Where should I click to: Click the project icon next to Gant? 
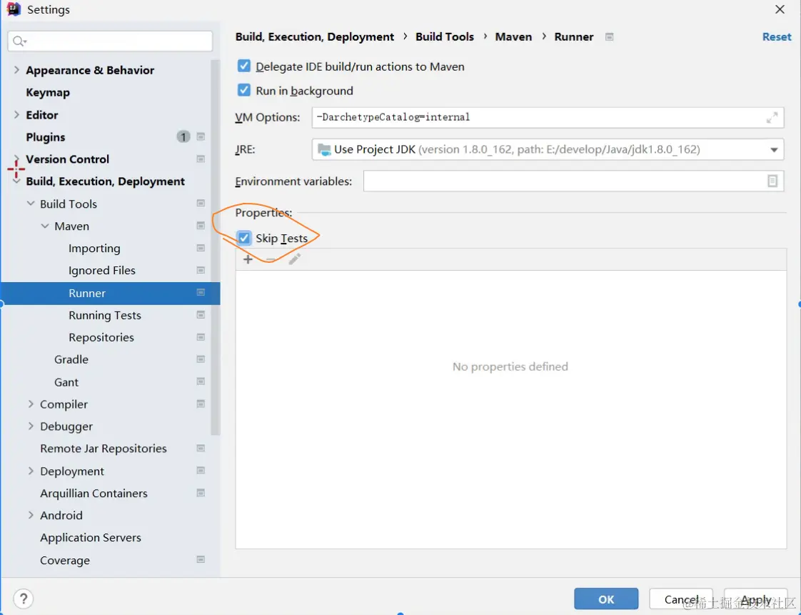point(201,381)
